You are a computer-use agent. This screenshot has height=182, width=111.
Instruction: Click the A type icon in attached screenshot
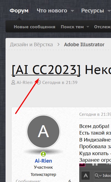pyautogui.click(x=86, y=176)
